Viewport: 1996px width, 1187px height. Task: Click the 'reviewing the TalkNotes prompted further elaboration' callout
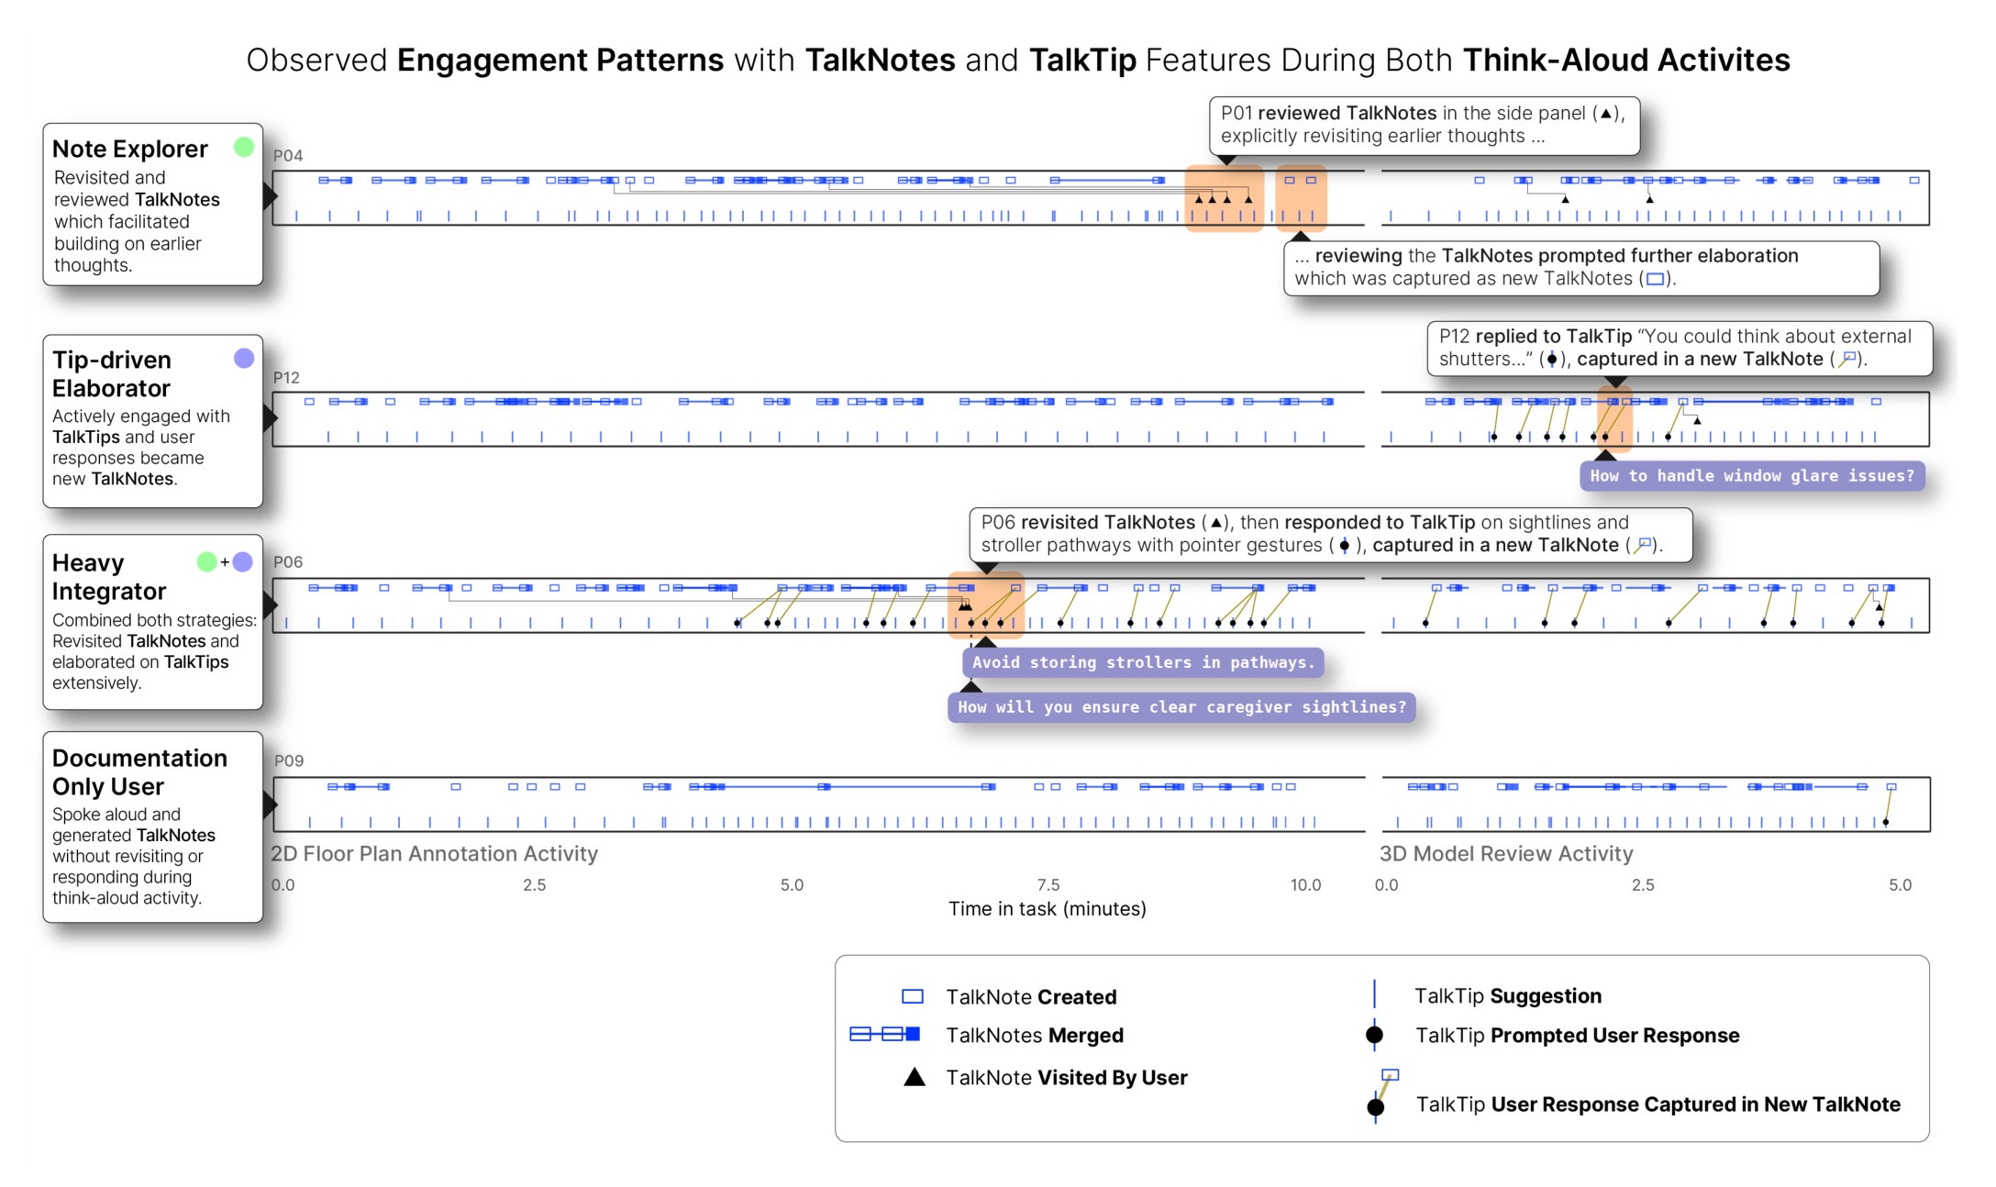coord(1580,268)
